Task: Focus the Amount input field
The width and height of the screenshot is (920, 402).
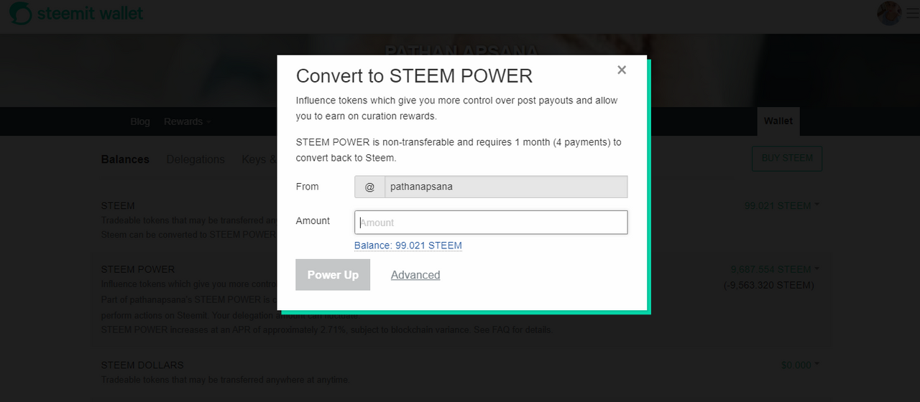Action: (491, 223)
